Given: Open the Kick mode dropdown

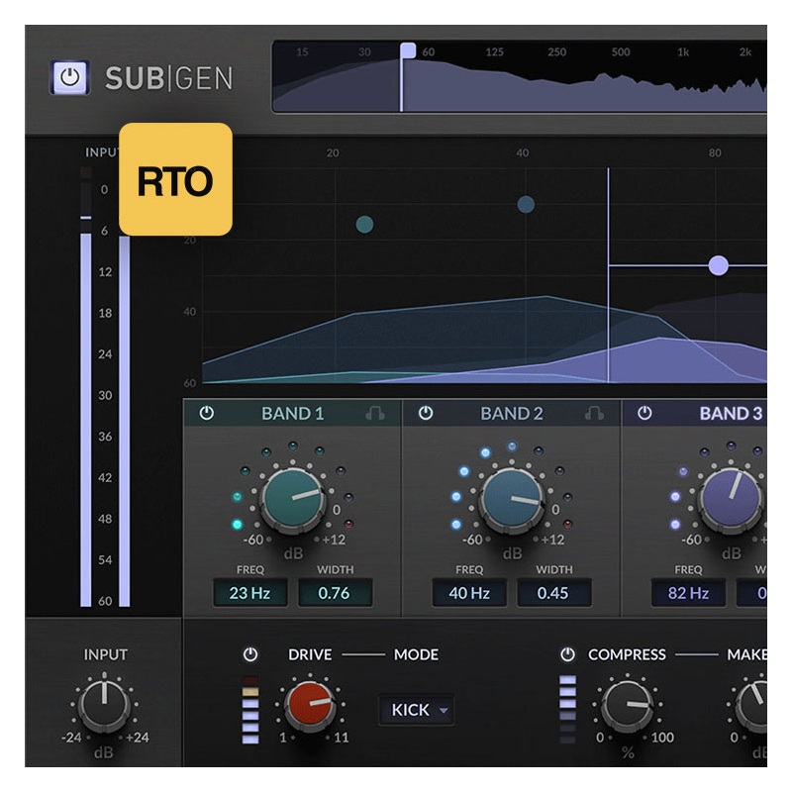Looking at the screenshot, I should (416, 710).
